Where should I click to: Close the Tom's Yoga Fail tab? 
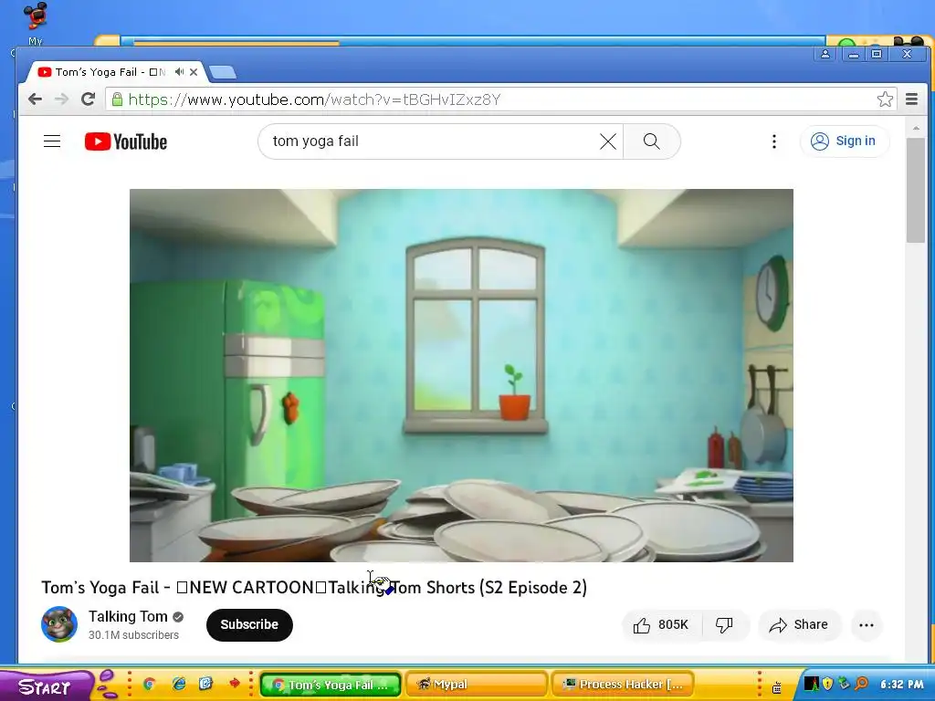click(194, 71)
